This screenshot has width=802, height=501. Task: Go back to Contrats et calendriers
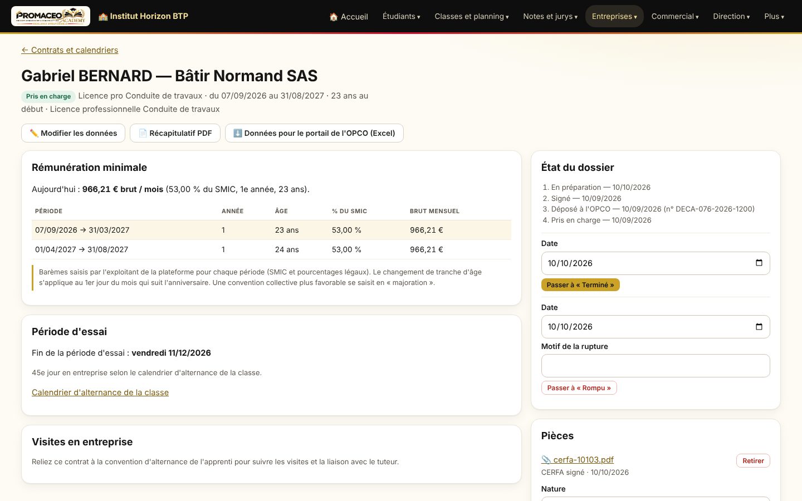coord(70,50)
